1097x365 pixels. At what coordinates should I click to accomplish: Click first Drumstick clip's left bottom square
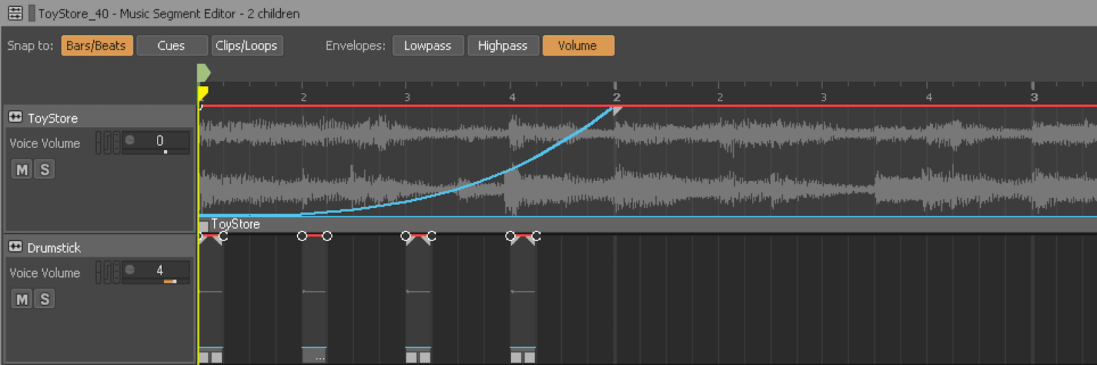point(204,357)
